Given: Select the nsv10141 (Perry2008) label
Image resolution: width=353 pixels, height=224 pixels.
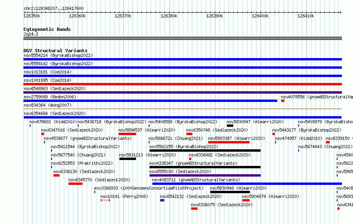Looking at the screenshot, I should pyautogui.click(x=124, y=196).
